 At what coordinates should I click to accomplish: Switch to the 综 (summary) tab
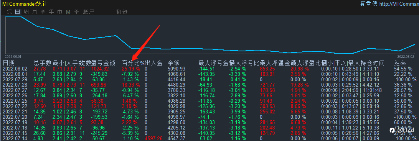tap(9, 12)
